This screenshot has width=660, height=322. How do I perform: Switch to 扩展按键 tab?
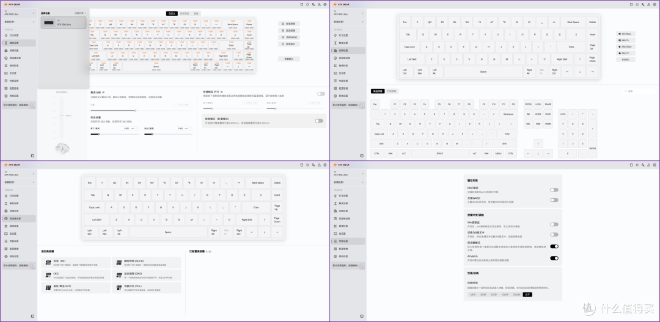[392, 91]
